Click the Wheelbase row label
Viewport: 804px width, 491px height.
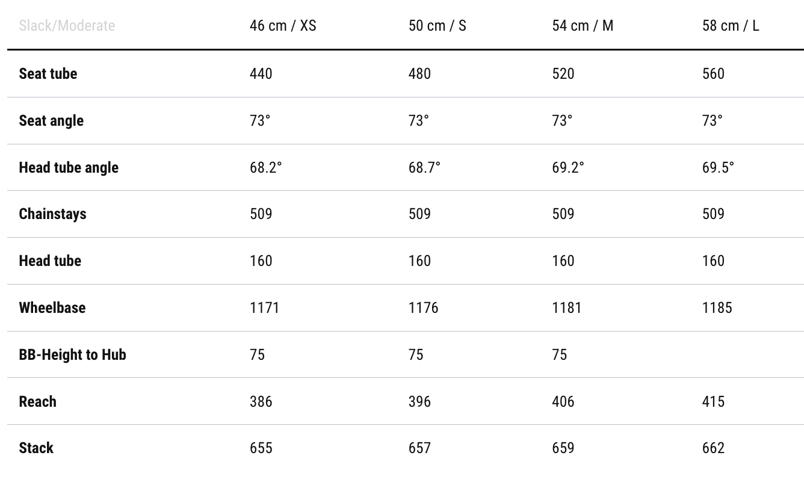[x=52, y=307]
